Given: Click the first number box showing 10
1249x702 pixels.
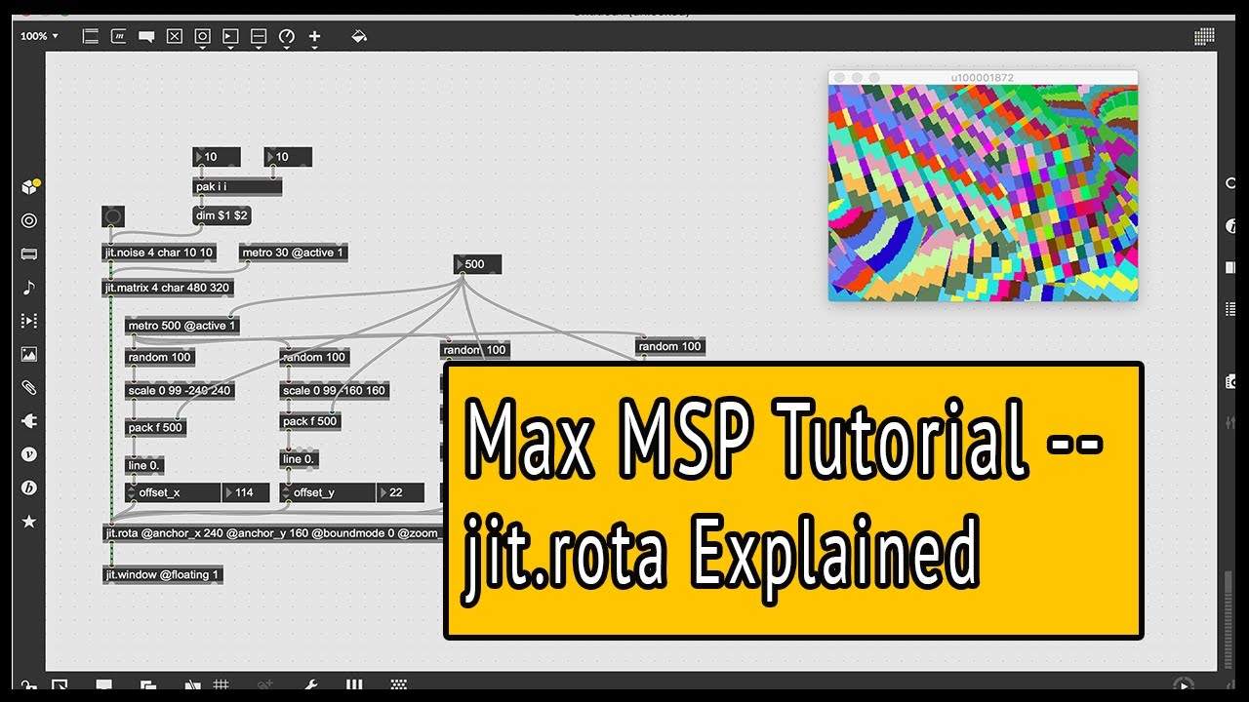Looking at the screenshot, I should 218,157.
